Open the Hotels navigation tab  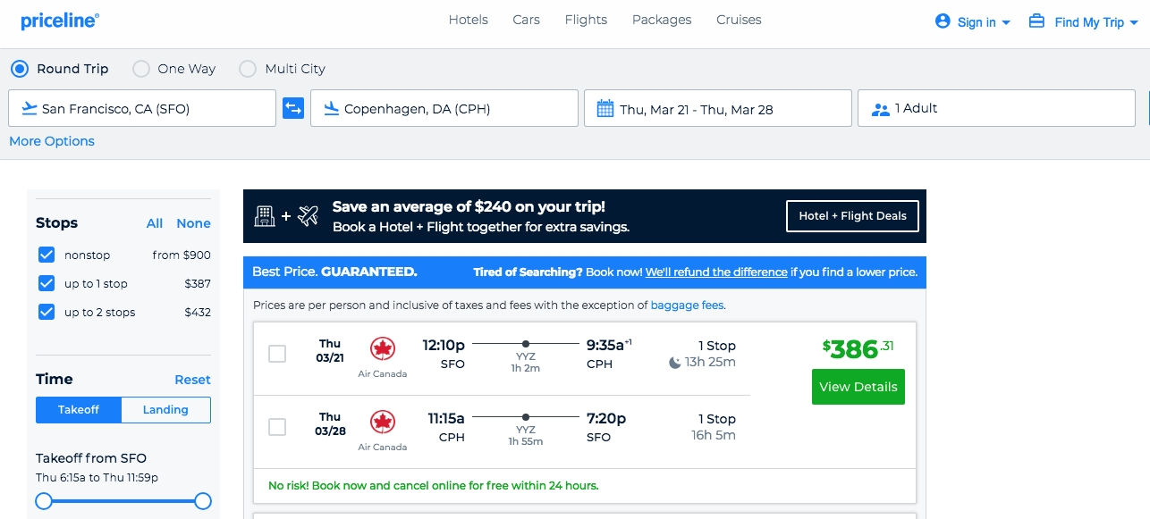pyautogui.click(x=468, y=20)
